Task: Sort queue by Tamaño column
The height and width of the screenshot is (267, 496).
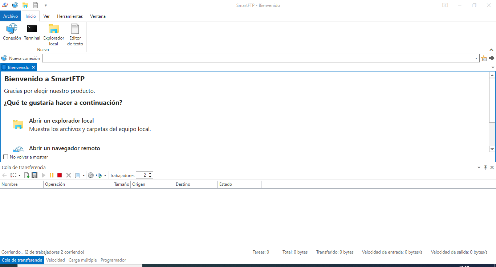Action: click(109, 184)
